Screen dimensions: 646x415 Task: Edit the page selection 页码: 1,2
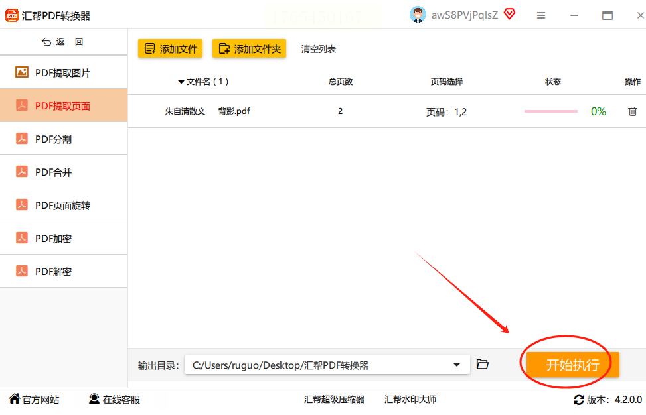446,112
